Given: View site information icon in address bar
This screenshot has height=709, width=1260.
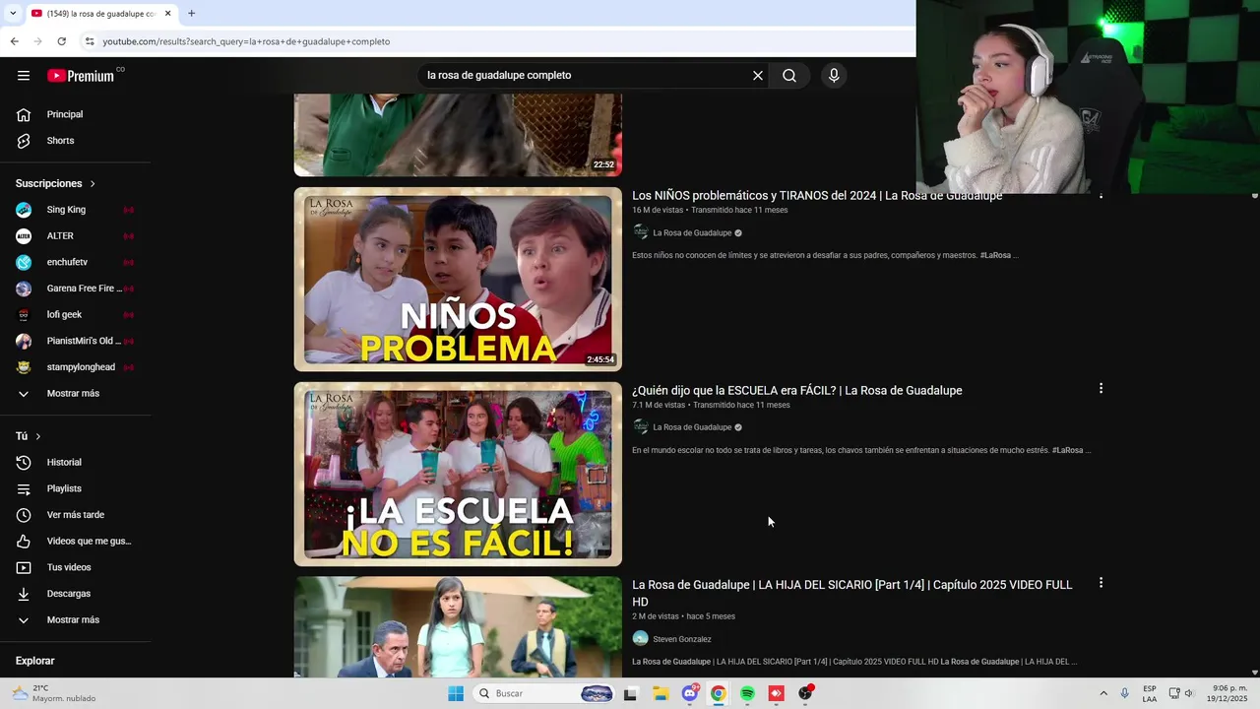Looking at the screenshot, I should point(90,41).
